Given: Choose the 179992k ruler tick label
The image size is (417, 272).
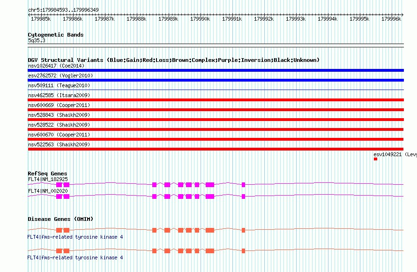Looking at the screenshot, I should (x=264, y=19).
